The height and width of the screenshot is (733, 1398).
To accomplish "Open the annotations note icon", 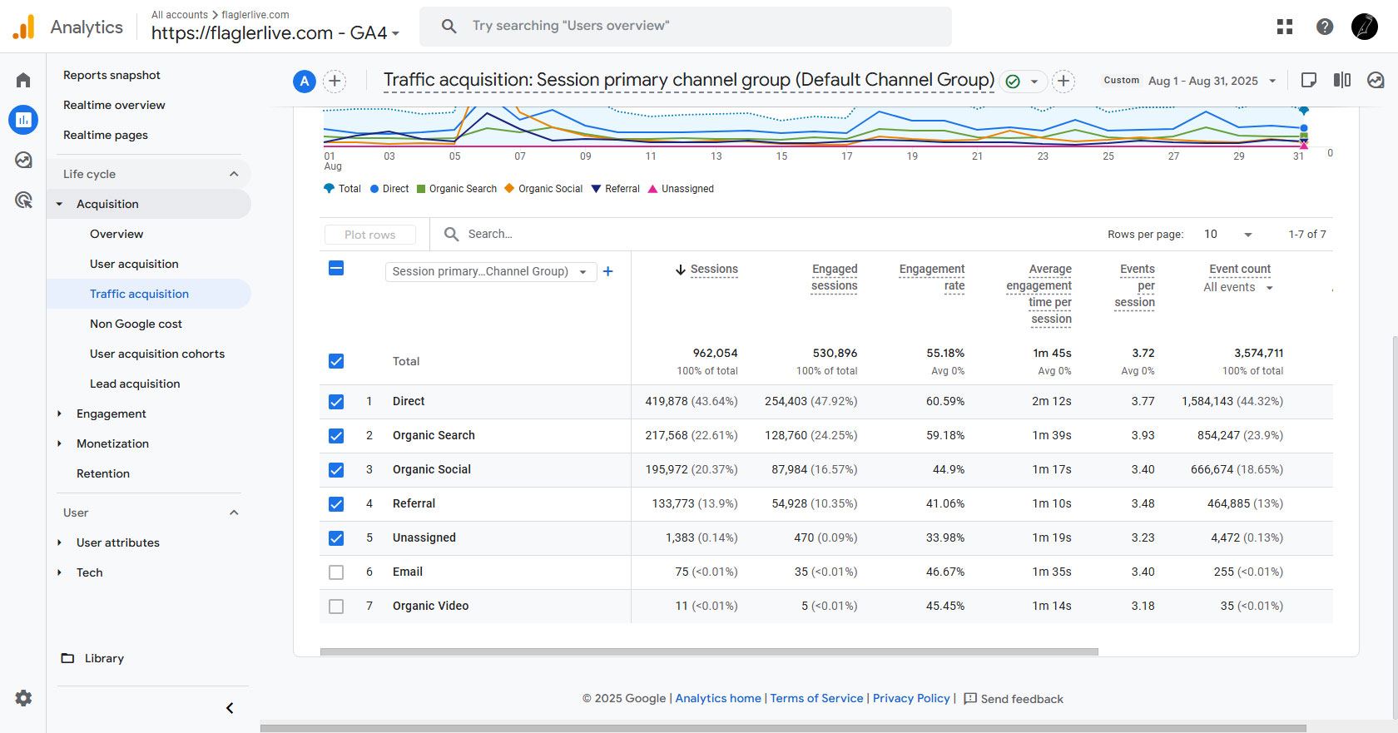I will (1309, 80).
